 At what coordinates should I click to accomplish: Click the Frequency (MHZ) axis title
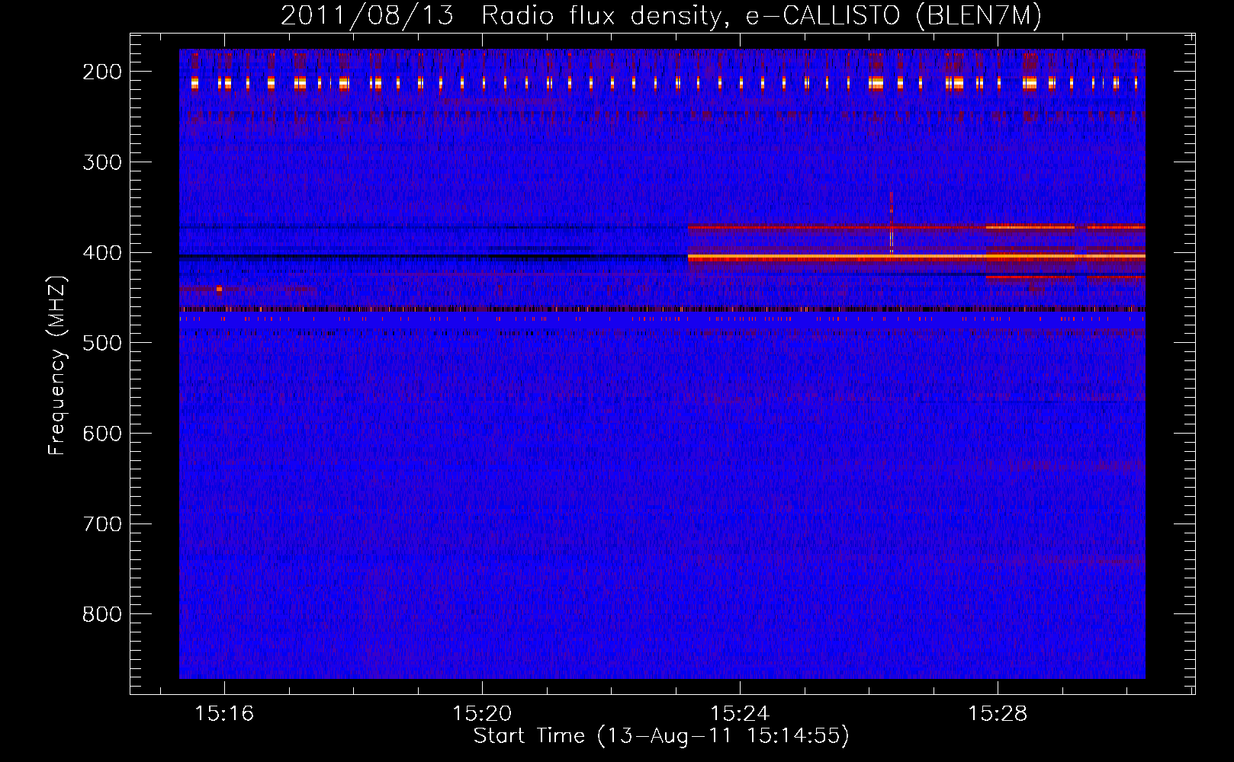tap(58, 365)
